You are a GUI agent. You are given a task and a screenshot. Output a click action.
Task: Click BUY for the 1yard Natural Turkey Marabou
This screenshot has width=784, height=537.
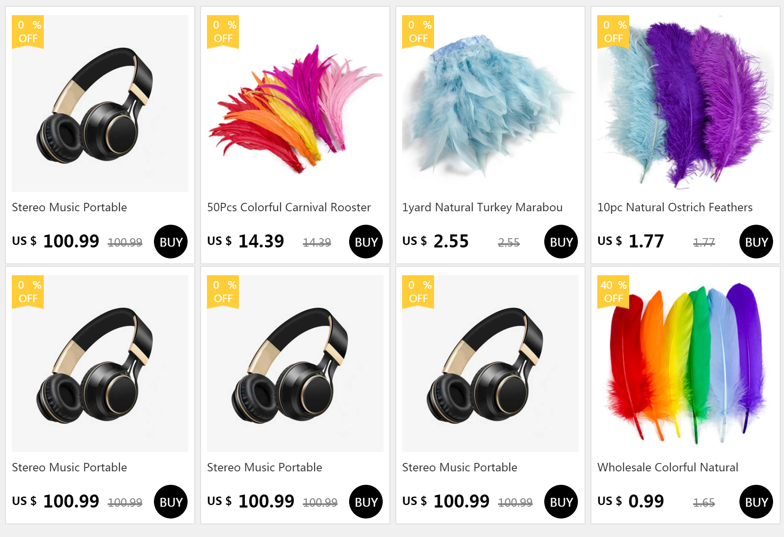click(x=561, y=242)
